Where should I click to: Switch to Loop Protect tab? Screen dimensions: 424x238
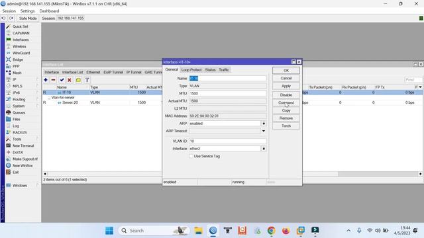tap(191, 70)
